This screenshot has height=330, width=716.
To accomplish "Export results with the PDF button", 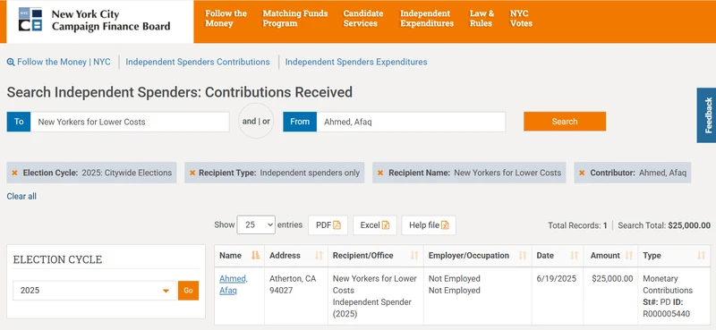I will pos(328,225).
